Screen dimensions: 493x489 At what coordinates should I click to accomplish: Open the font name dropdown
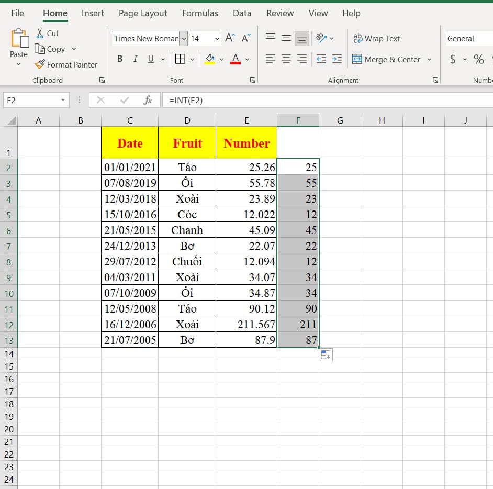click(184, 39)
